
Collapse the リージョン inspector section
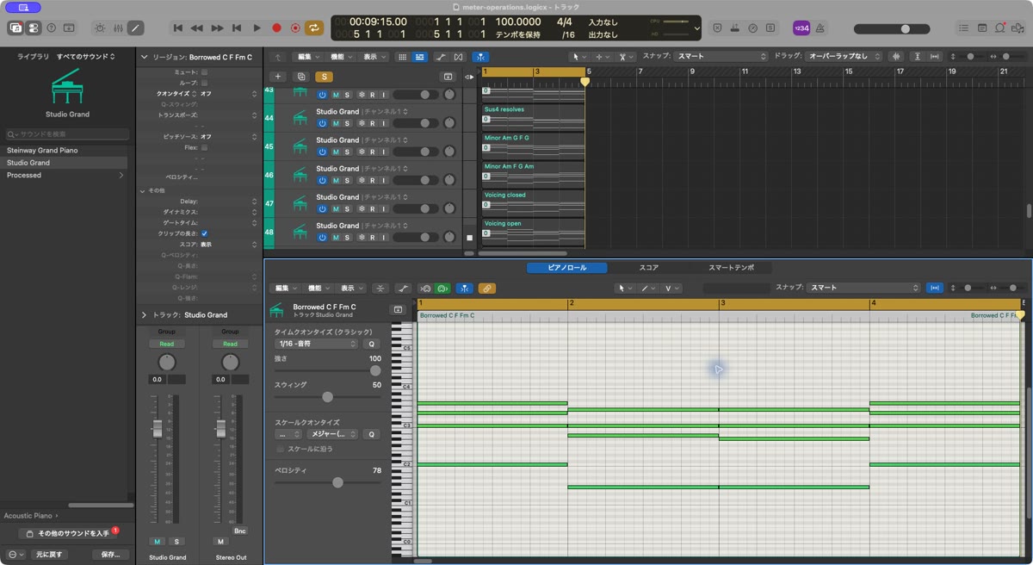pos(144,57)
